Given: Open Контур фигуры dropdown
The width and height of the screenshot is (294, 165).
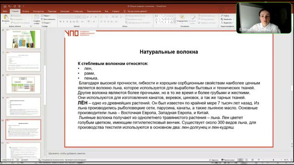Looking at the screenshot, I should coord(206,19).
